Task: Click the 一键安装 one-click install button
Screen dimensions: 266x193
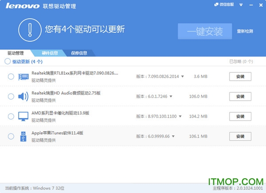Action: [205, 32]
